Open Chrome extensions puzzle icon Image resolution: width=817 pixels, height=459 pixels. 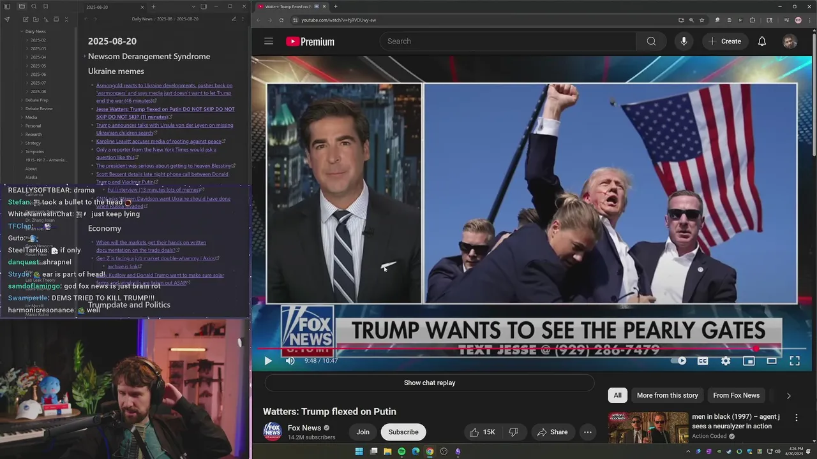click(x=752, y=20)
